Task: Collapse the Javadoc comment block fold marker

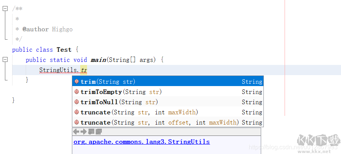Action: [x=5, y=9]
